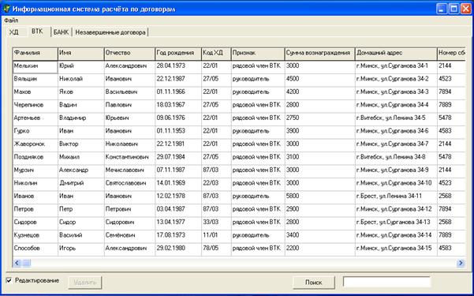The width and height of the screenshot is (474, 296).
Task: Select the ВТК tab
Action: point(38,32)
